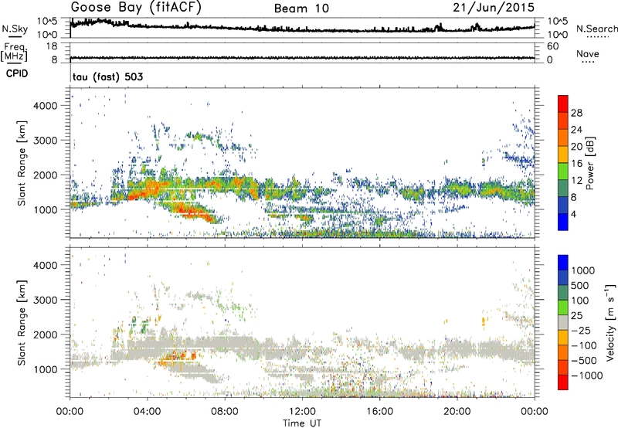The width and height of the screenshot is (618, 428).
Task: Select the 'Beam 10' label
Action: [x=301, y=8]
